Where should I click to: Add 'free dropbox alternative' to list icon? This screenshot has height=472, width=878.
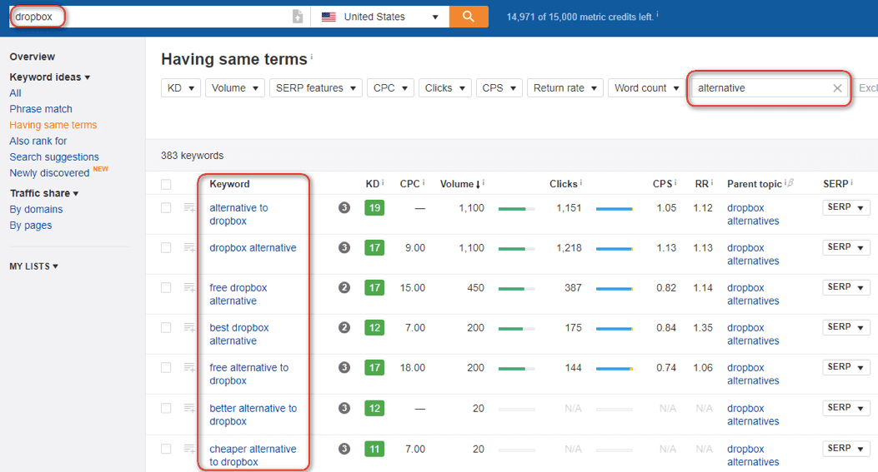tap(189, 288)
